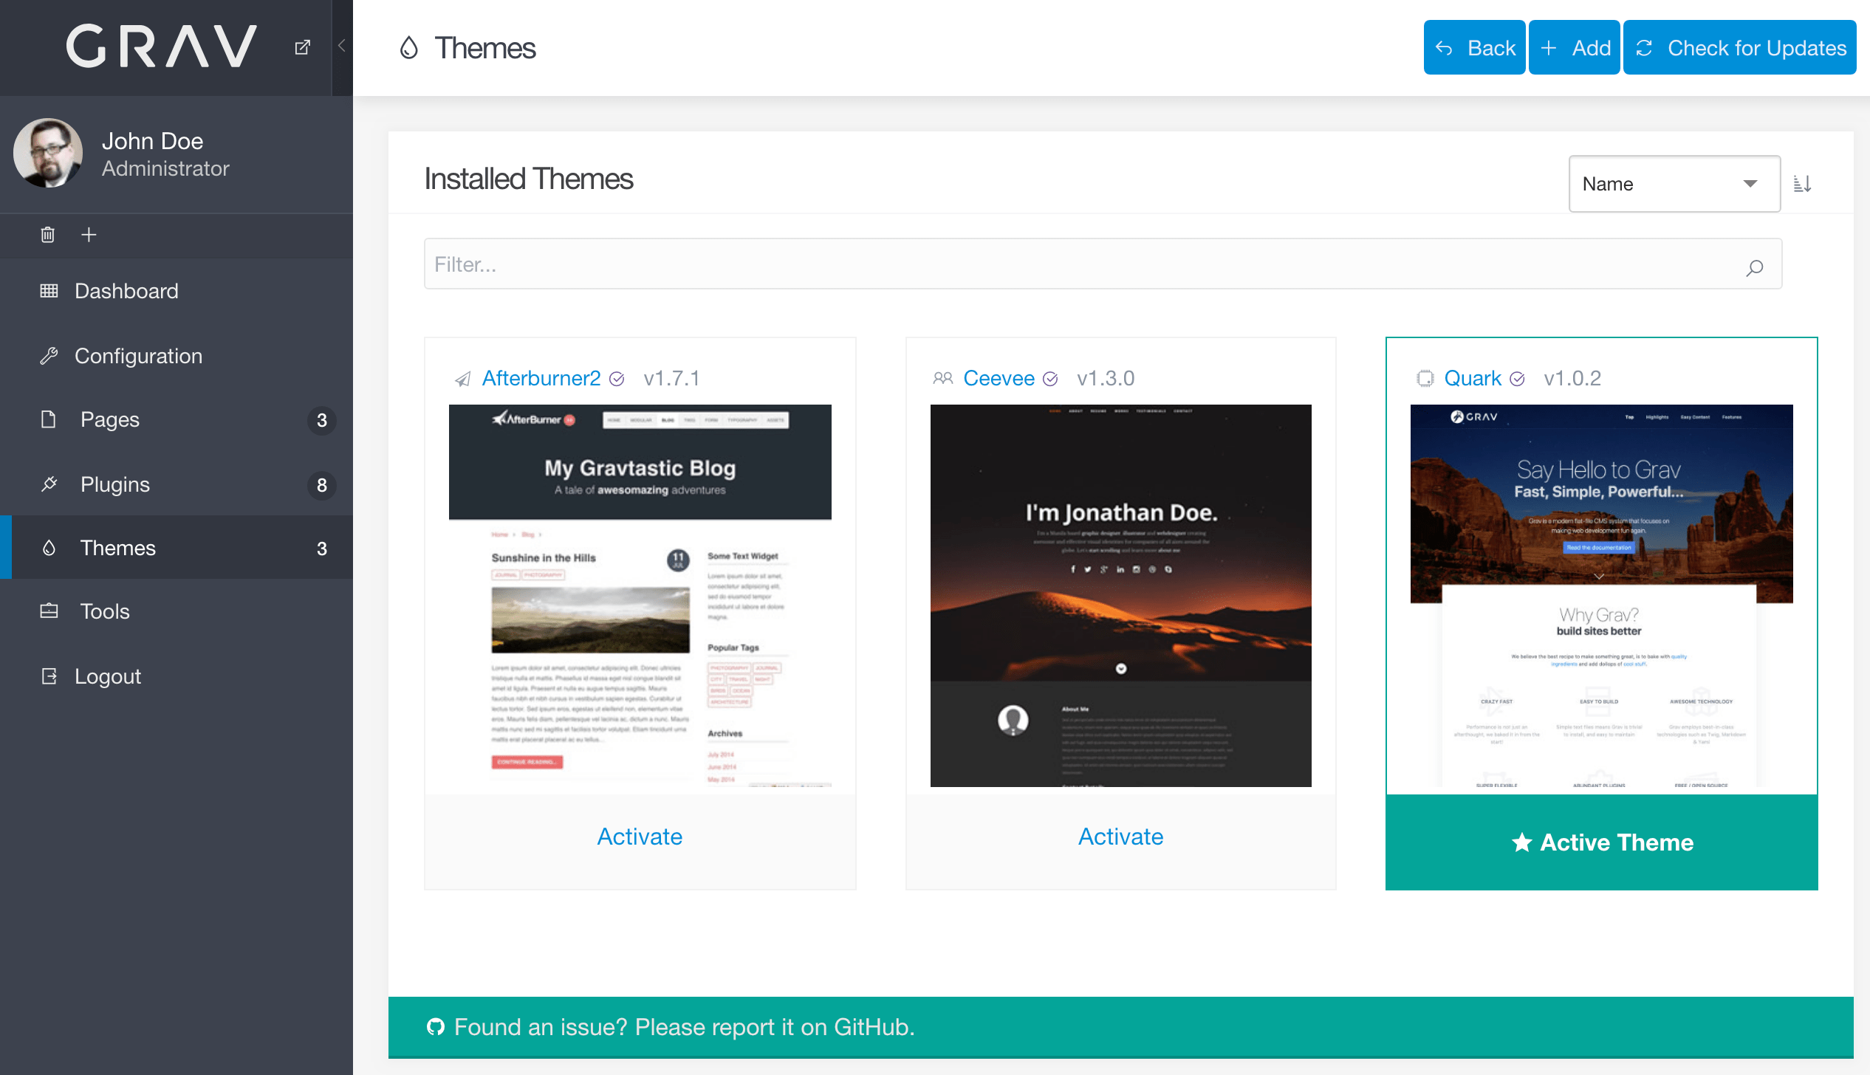Click the Filter themes input field

1100,264
